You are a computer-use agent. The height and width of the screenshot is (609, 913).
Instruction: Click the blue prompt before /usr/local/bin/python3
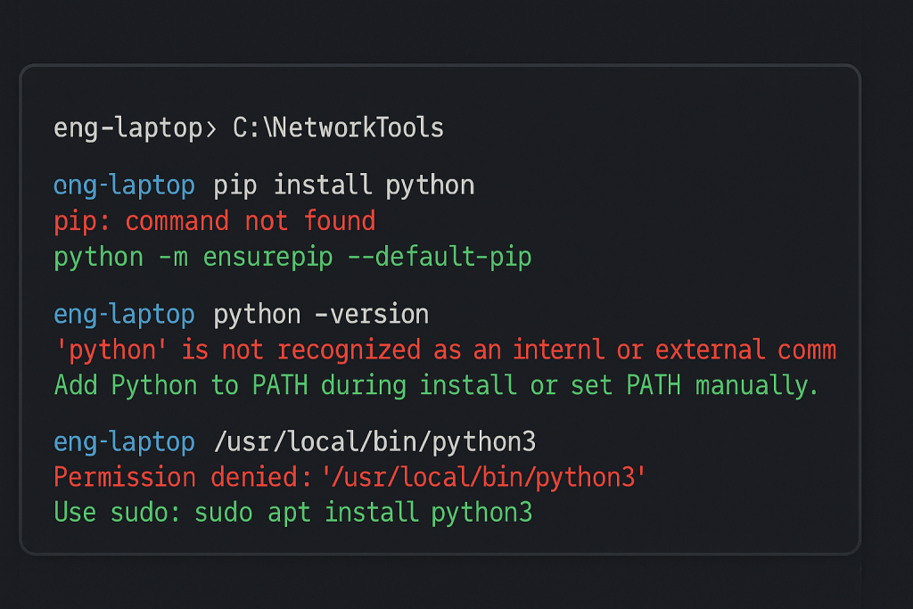[x=124, y=442]
